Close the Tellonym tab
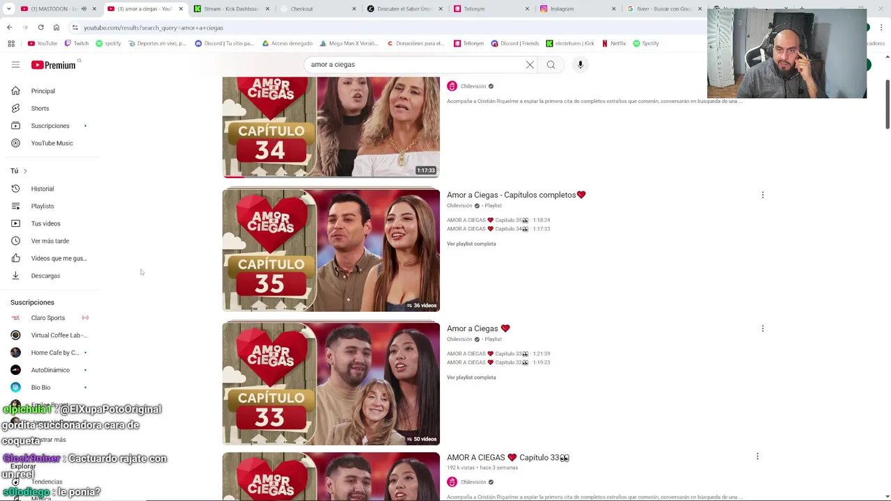This screenshot has height=501, width=891. (x=528, y=9)
